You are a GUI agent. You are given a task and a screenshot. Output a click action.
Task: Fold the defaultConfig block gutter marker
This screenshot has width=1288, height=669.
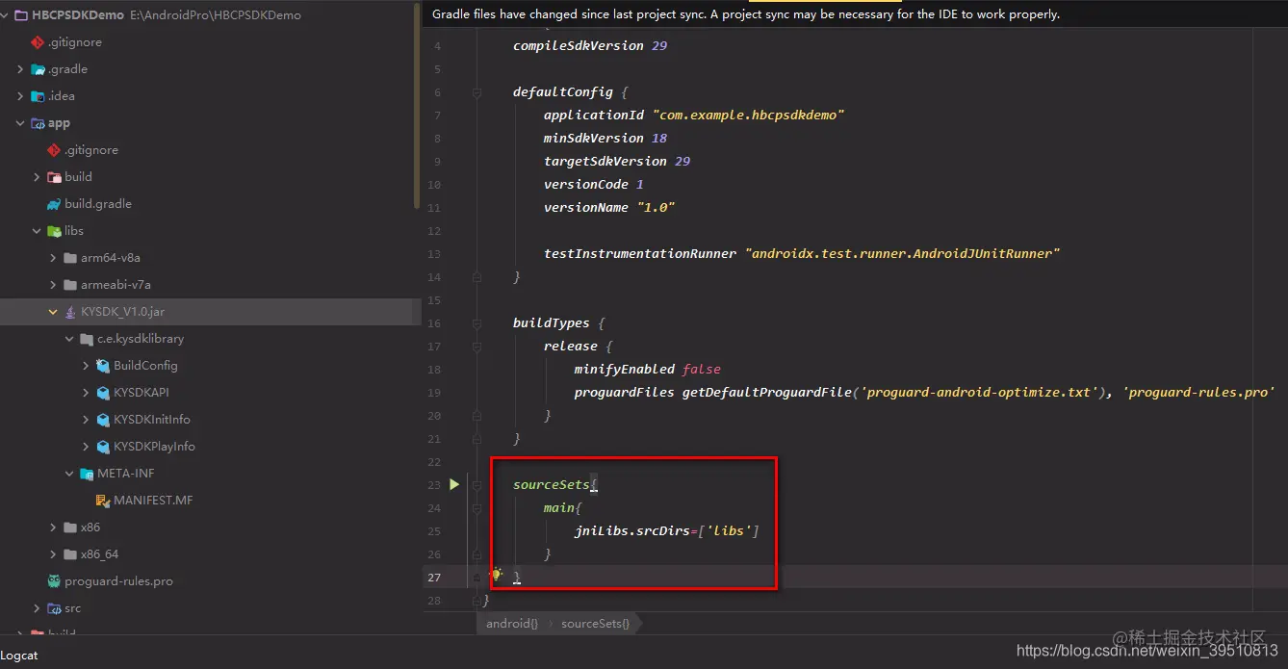tap(476, 92)
